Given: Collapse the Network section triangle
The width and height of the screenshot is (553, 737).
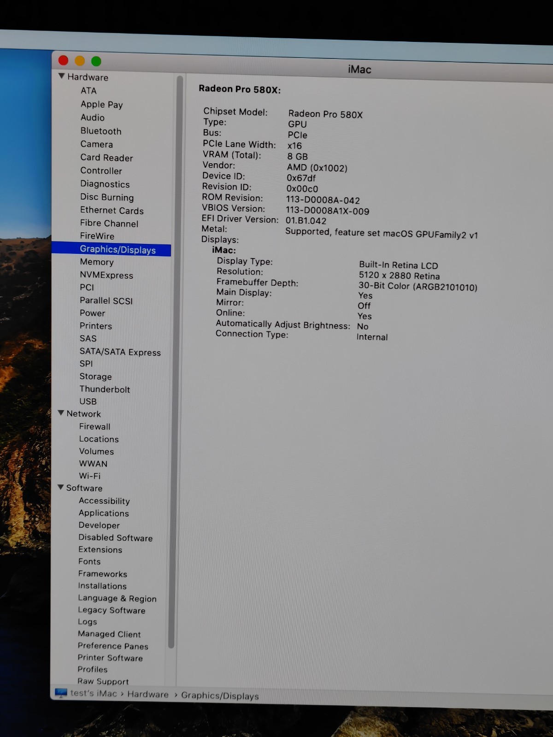Looking at the screenshot, I should pos(61,413).
